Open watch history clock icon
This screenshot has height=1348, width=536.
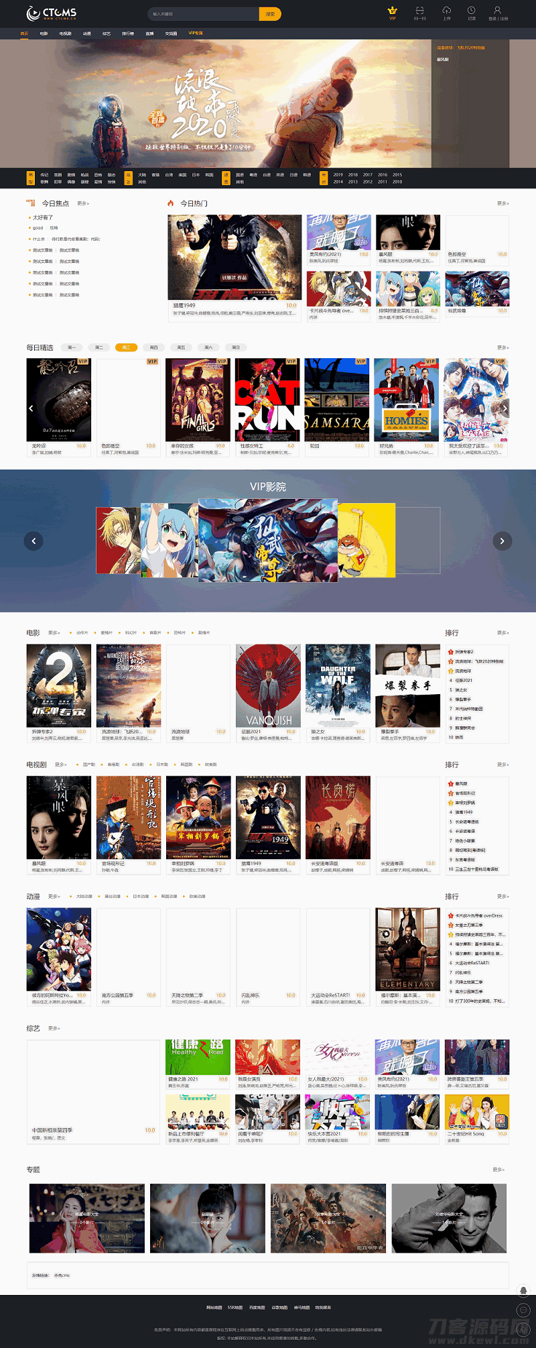472,11
